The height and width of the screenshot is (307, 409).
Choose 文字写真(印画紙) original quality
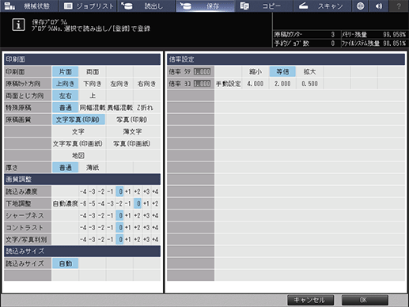[78, 143]
